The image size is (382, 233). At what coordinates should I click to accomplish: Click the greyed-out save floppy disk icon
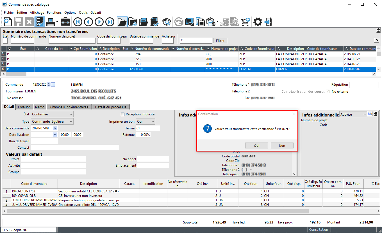click(x=19, y=22)
